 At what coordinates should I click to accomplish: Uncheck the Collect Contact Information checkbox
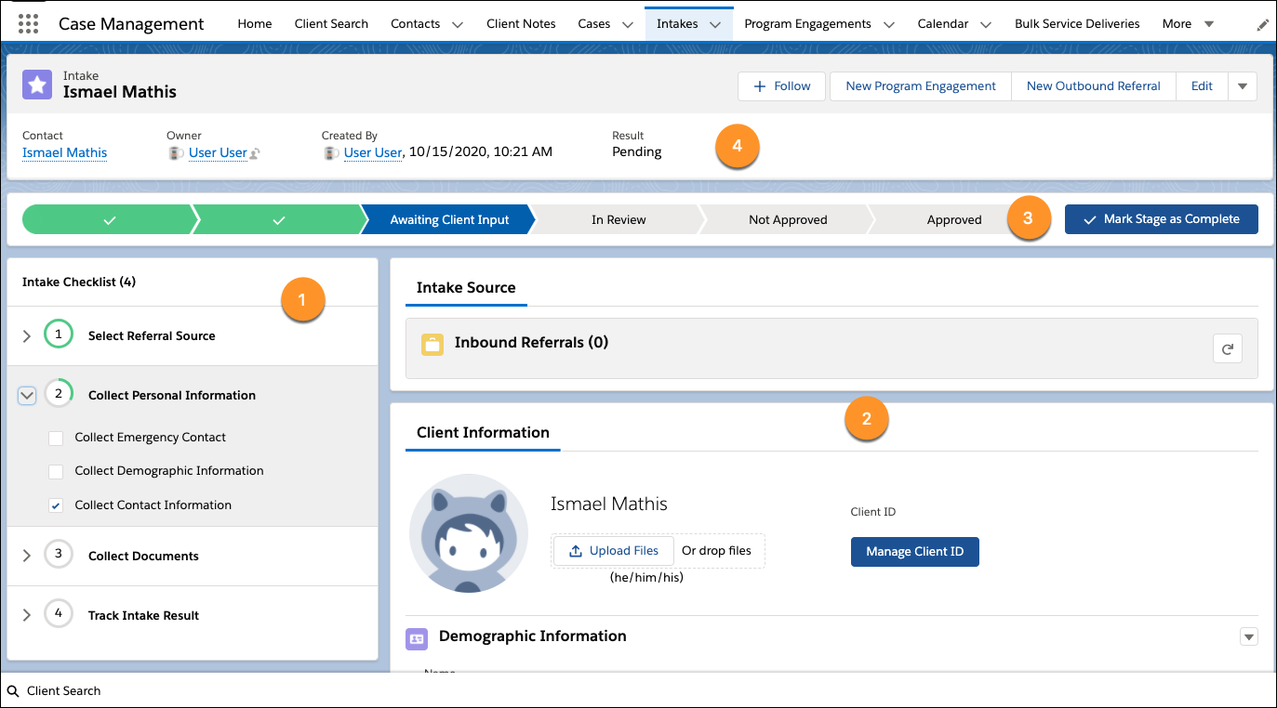tap(56, 505)
